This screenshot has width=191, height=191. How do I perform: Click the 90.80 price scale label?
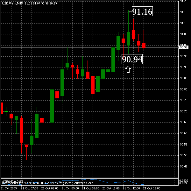184,89
